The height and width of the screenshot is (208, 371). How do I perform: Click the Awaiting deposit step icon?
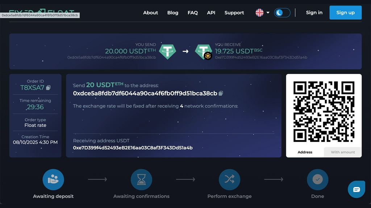point(53,179)
